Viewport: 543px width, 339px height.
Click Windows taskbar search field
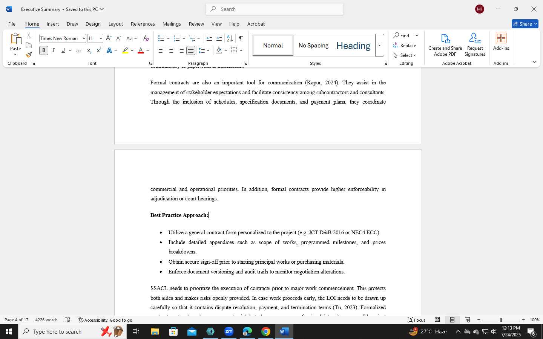(72, 331)
